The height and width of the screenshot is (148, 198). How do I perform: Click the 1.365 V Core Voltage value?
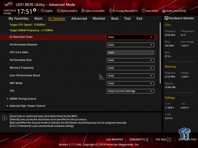(x=185, y=46)
